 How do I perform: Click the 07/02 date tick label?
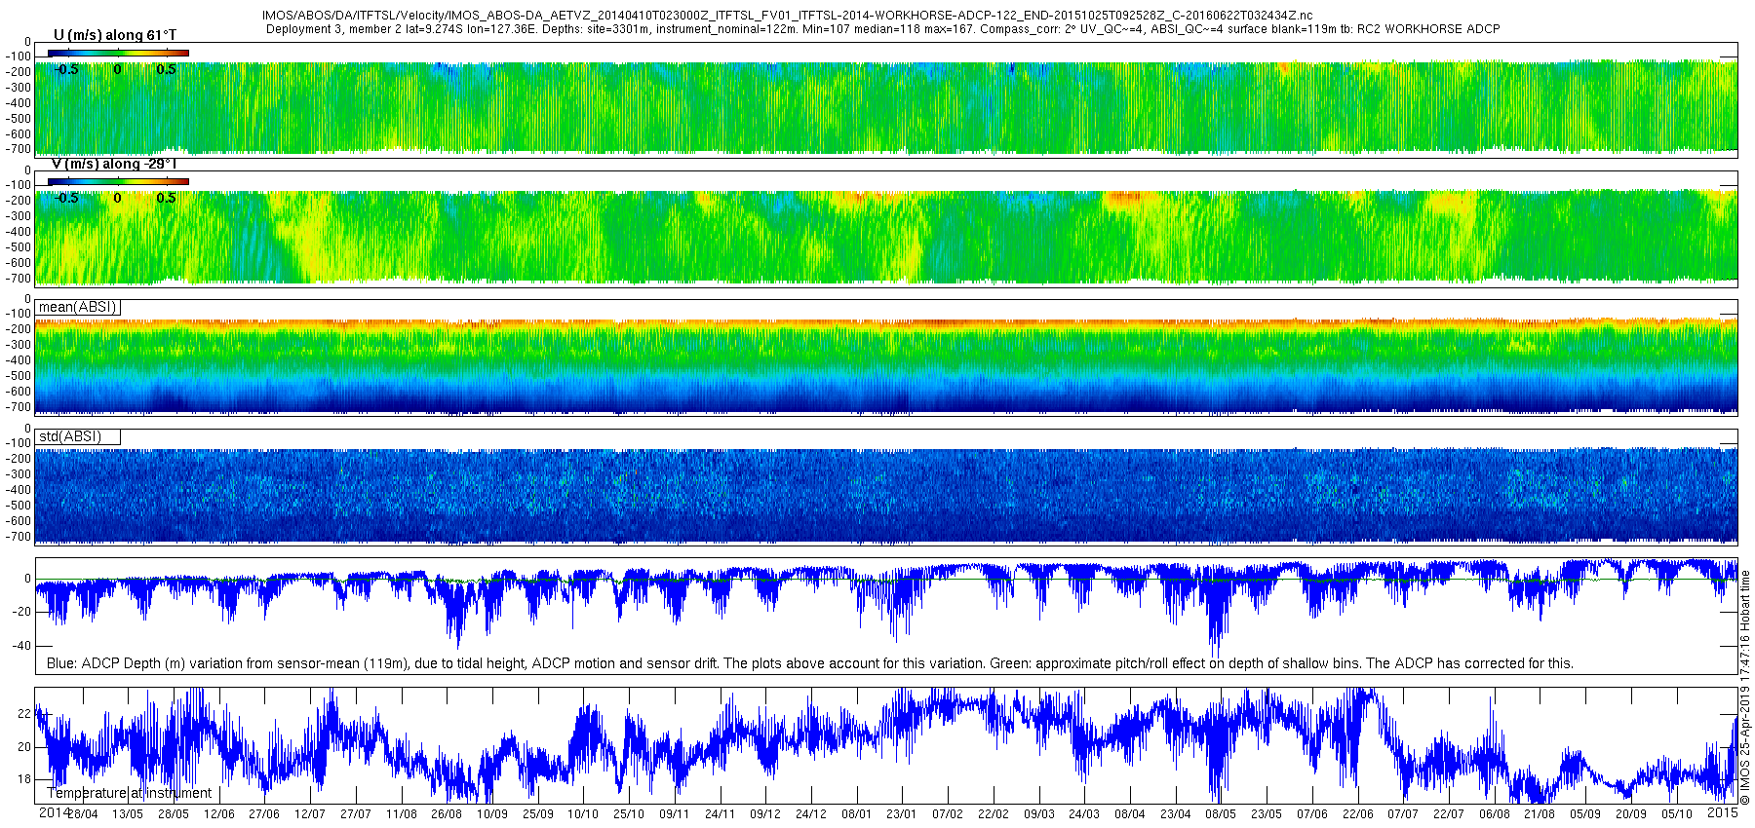(x=948, y=814)
